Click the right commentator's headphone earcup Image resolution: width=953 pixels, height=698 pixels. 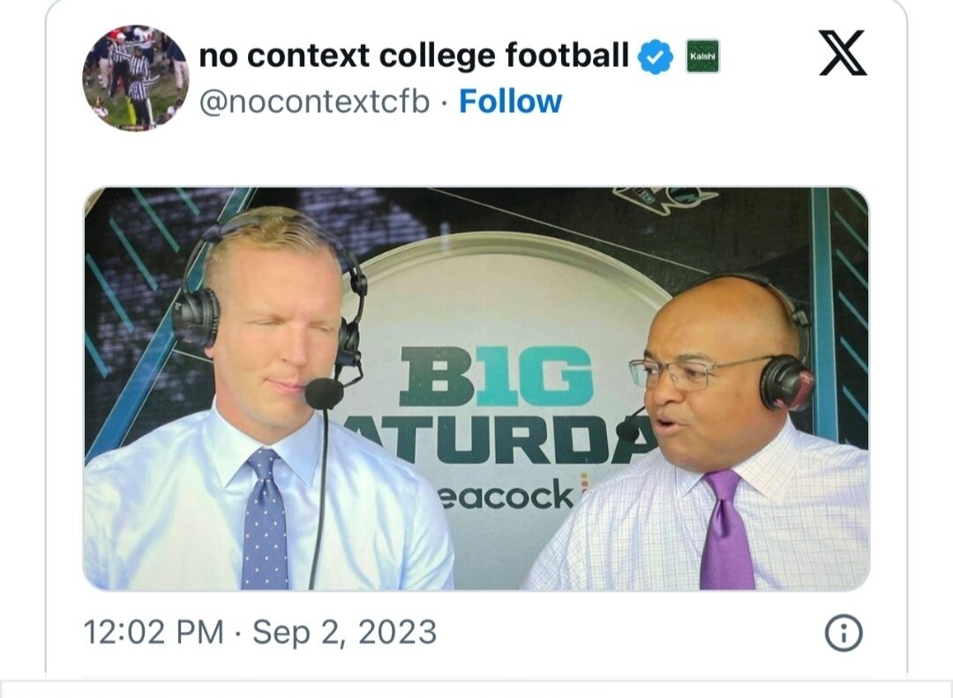785,382
